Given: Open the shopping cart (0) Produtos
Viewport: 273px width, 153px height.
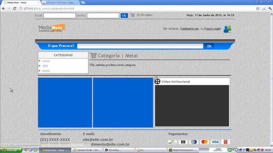Looking at the screenshot, I should (141, 15).
